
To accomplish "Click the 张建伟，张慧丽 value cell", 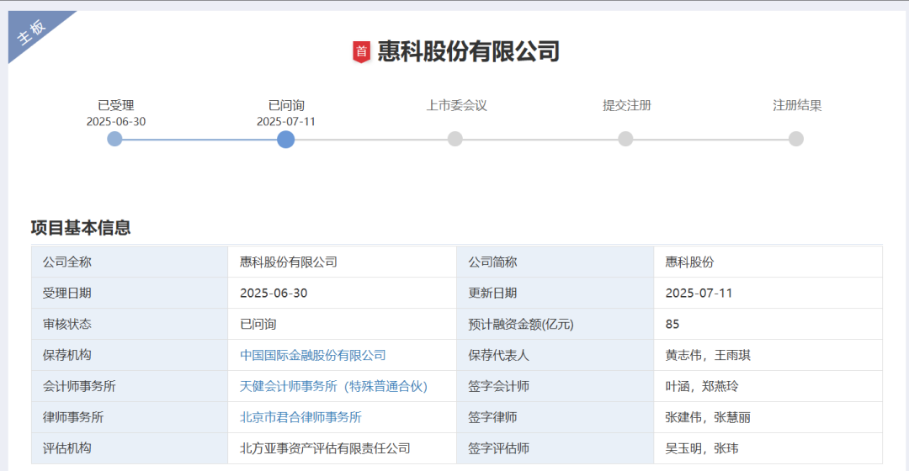I will [x=768, y=417].
